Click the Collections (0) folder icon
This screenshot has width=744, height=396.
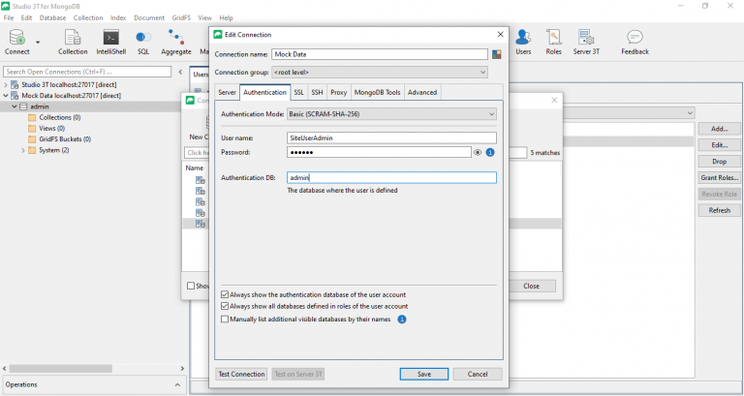[x=32, y=117]
